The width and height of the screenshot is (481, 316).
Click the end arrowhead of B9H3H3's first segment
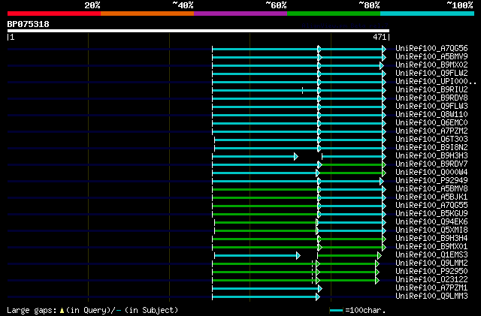pyautogui.click(x=296, y=157)
